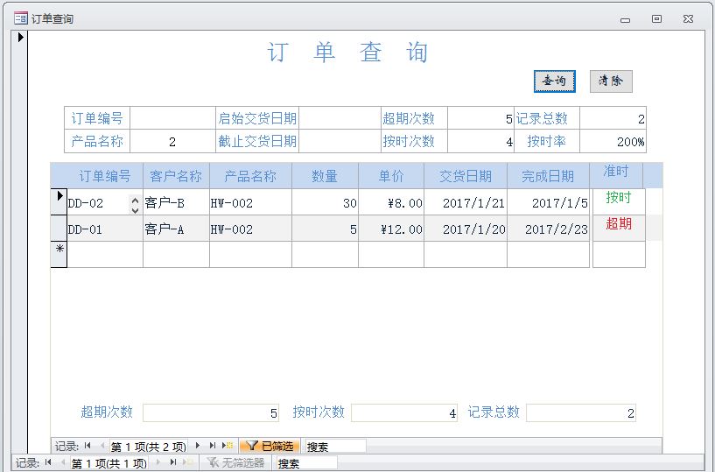Select the 客户-A customer name cell
The height and width of the screenshot is (472, 715).
175,229
